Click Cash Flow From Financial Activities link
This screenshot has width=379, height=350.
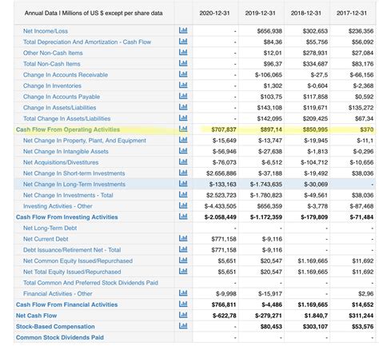[66, 304]
